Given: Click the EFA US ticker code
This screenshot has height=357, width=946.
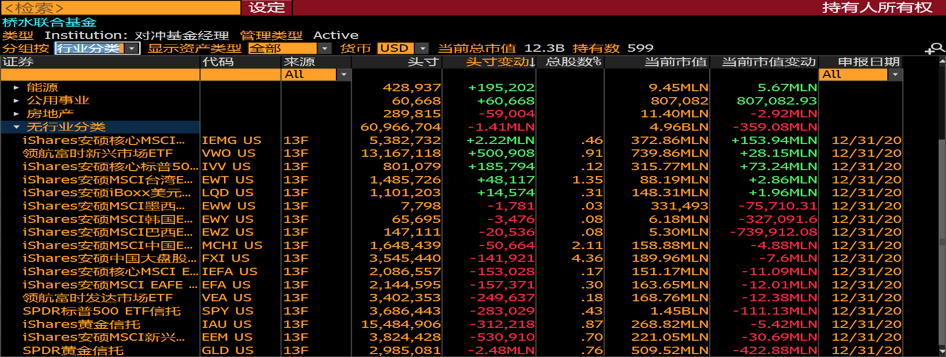Looking at the screenshot, I should click(x=226, y=285).
